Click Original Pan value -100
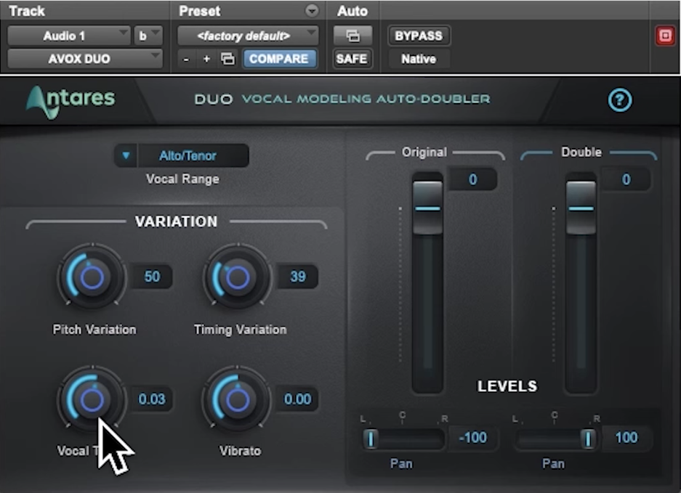The image size is (681, 493). pos(473,437)
